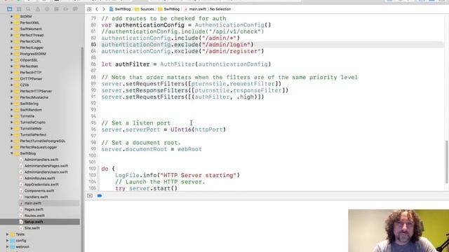This screenshot has height=252, width=449.
Task: Click the No Selection breadcrumb
Action: [220, 9]
